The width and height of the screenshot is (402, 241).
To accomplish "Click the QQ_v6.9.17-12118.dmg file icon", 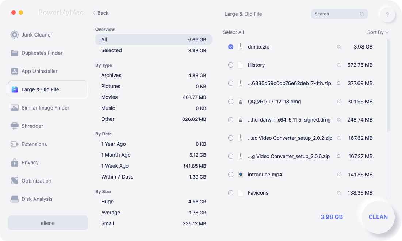I will 241,102.
